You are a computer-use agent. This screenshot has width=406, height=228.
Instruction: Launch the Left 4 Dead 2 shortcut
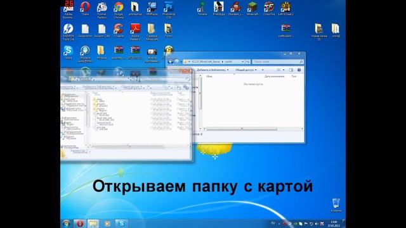pyautogui.click(x=286, y=8)
